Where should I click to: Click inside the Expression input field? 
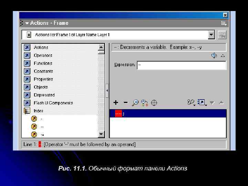pyautogui.click(x=182, y=65)
